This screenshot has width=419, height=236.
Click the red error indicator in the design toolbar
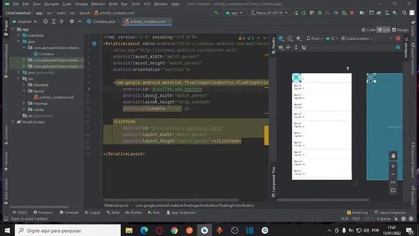pos(398,39)
